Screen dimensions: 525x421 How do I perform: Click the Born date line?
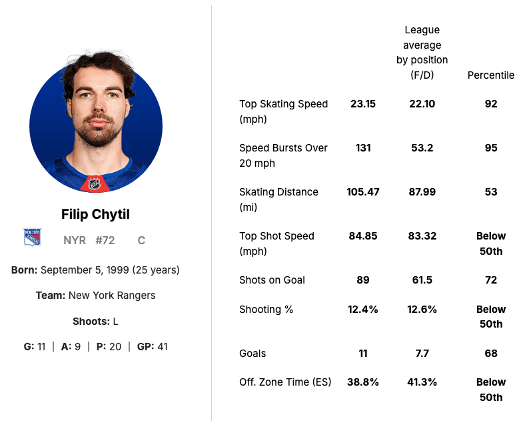click(96, 270)
